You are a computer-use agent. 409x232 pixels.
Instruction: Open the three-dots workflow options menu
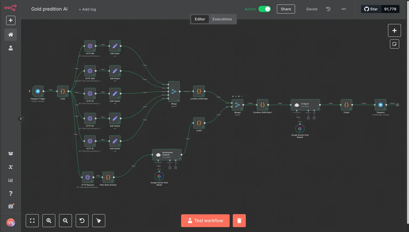343,9
